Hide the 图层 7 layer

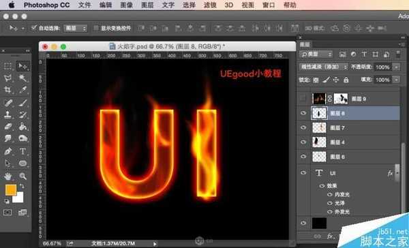pos(303,127)
